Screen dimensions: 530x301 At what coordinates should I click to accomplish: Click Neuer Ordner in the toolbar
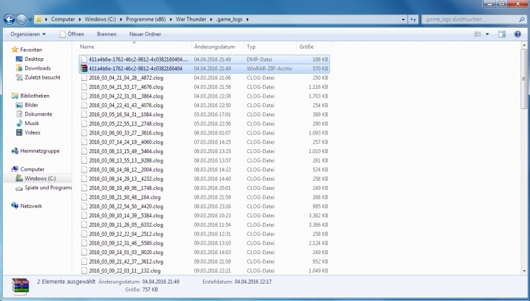coord(145,34)
